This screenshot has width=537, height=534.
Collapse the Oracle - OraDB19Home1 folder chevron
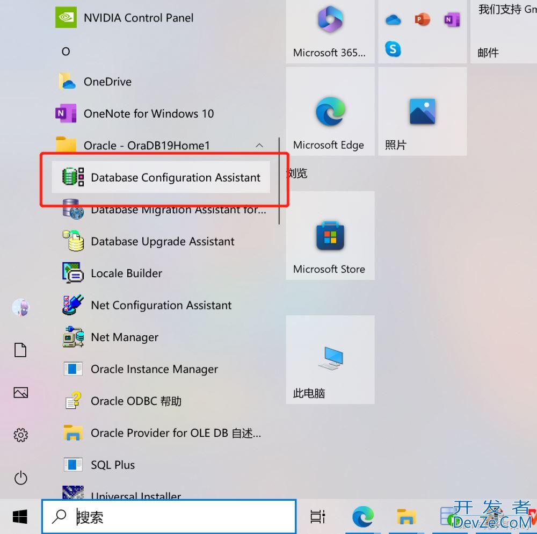point(259,145)
